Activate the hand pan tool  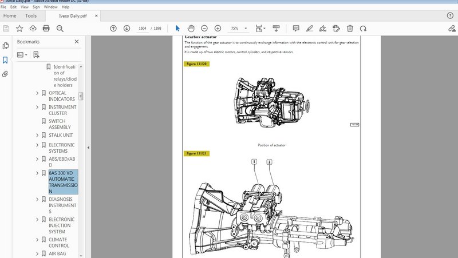[191, 28]
